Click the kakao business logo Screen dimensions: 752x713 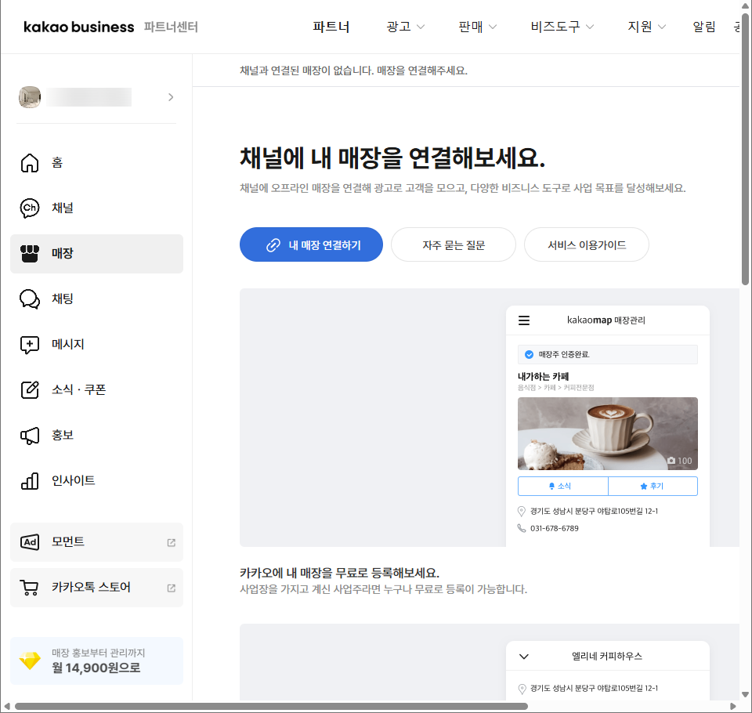(x=78, y=27)
